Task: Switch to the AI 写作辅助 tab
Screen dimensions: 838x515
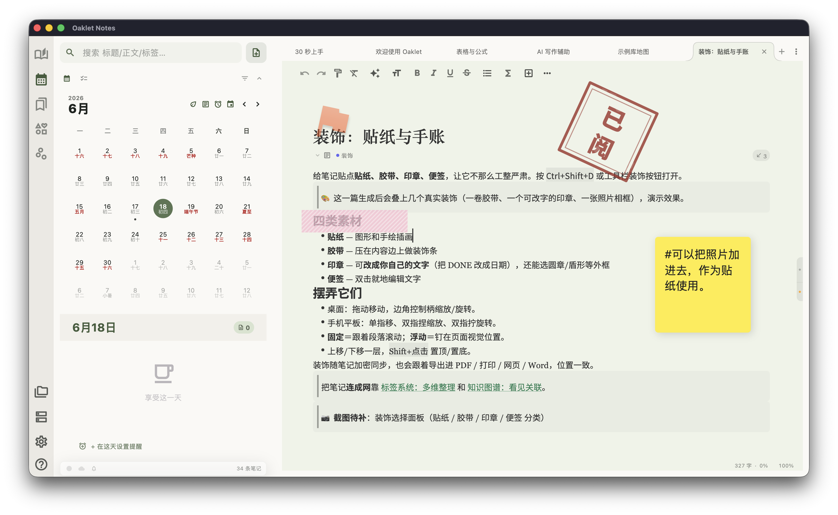Action: (x=553, y=52)
